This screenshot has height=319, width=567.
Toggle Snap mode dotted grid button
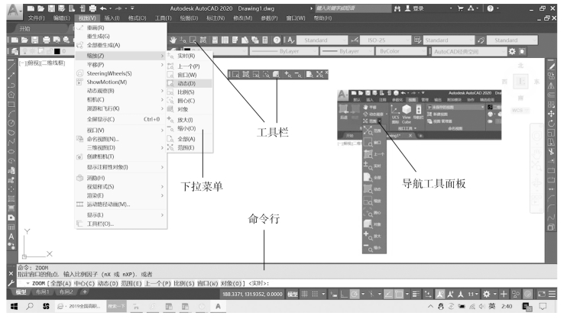[315, 294]
